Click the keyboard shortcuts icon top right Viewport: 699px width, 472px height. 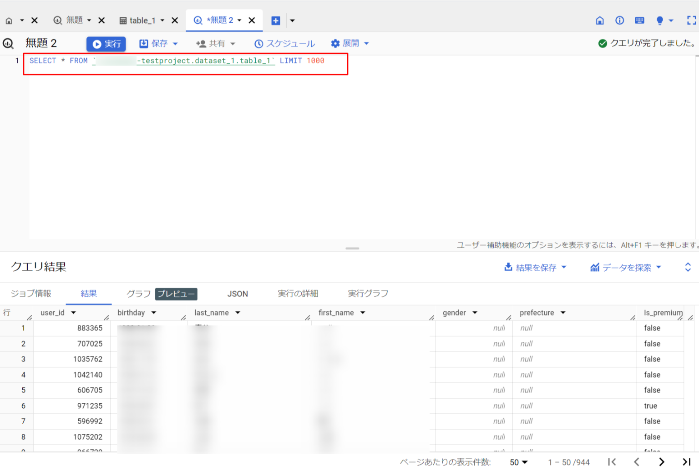pyautogui.click(x=639, y=20)
